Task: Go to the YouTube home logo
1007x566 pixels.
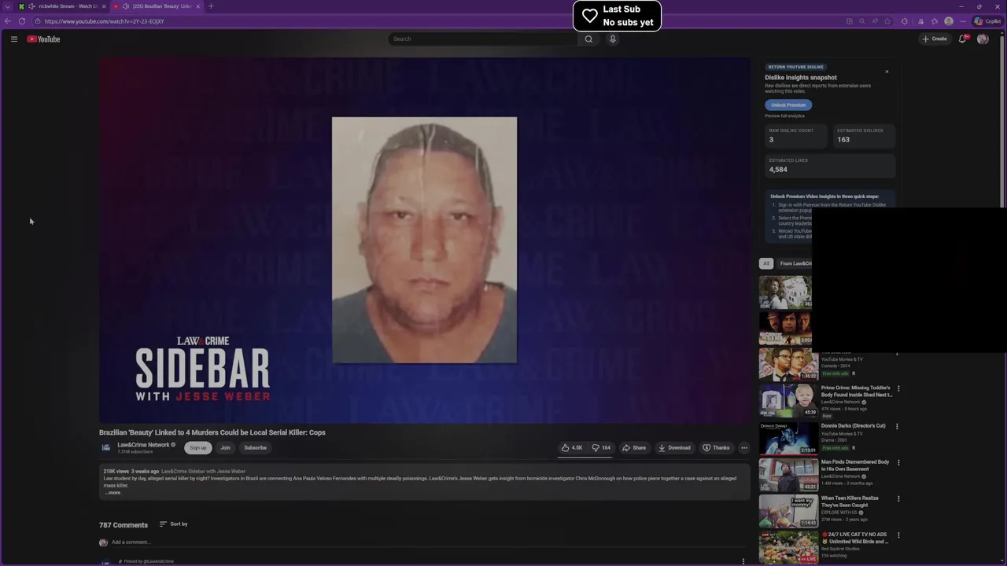Action: pos(43,39)
